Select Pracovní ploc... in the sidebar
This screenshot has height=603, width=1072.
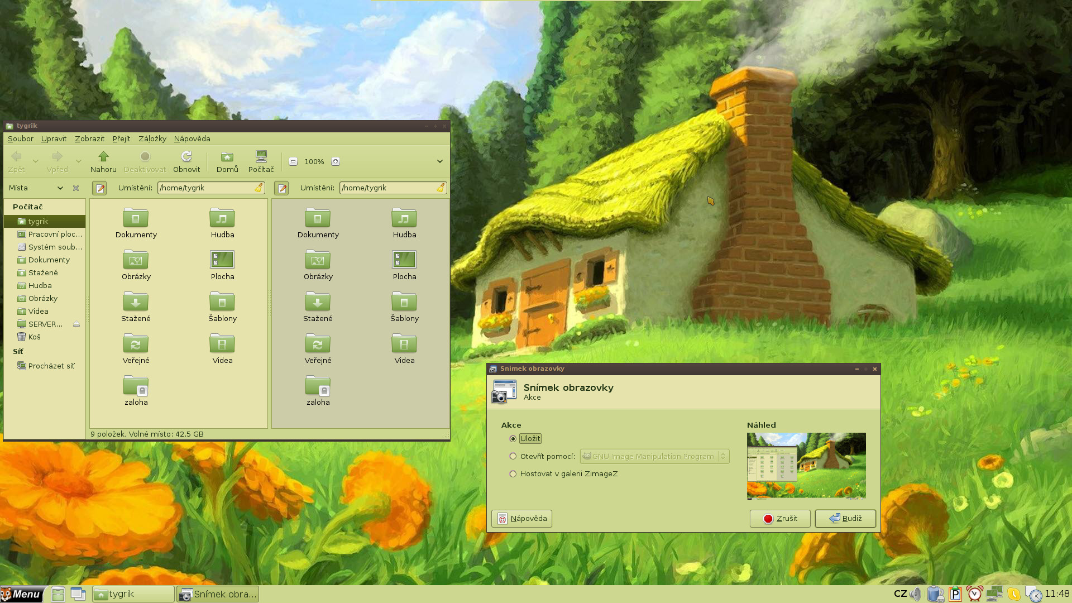tap(45, 234)
